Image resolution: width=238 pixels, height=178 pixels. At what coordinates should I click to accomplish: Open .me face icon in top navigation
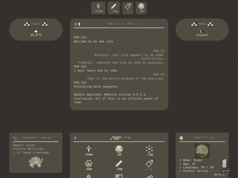(x=141, y=8)
